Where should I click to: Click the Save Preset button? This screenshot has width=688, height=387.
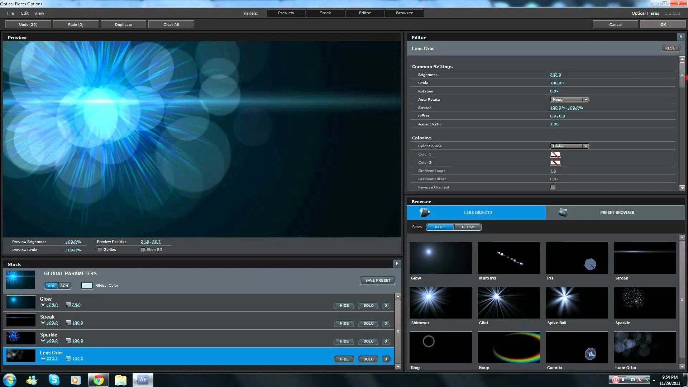pyautogui.click(x=377, y=280)
